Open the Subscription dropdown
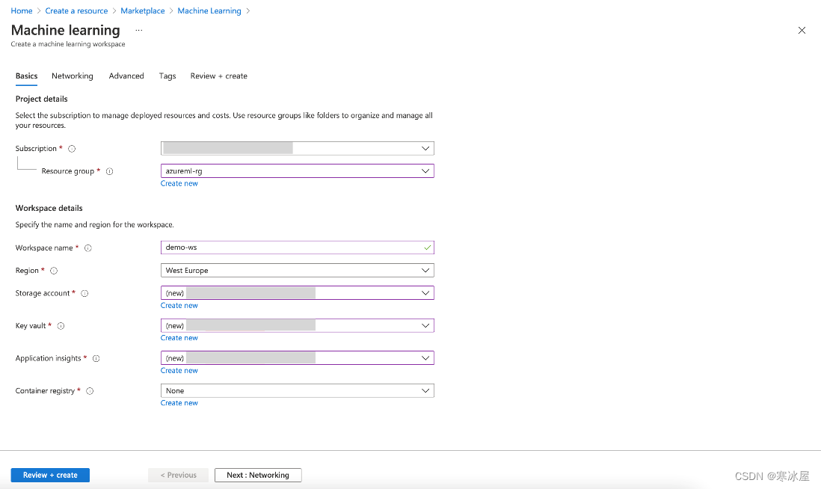821x489 pixels. (x=298, y=148)
